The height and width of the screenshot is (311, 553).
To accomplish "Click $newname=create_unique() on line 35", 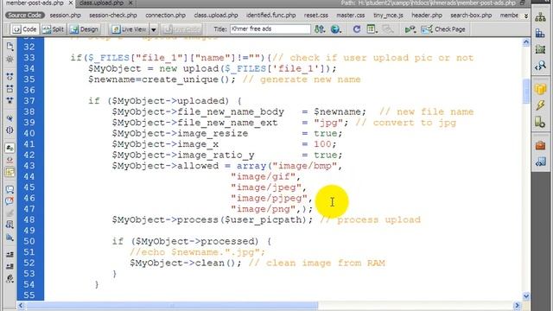I will click(159, 79).
